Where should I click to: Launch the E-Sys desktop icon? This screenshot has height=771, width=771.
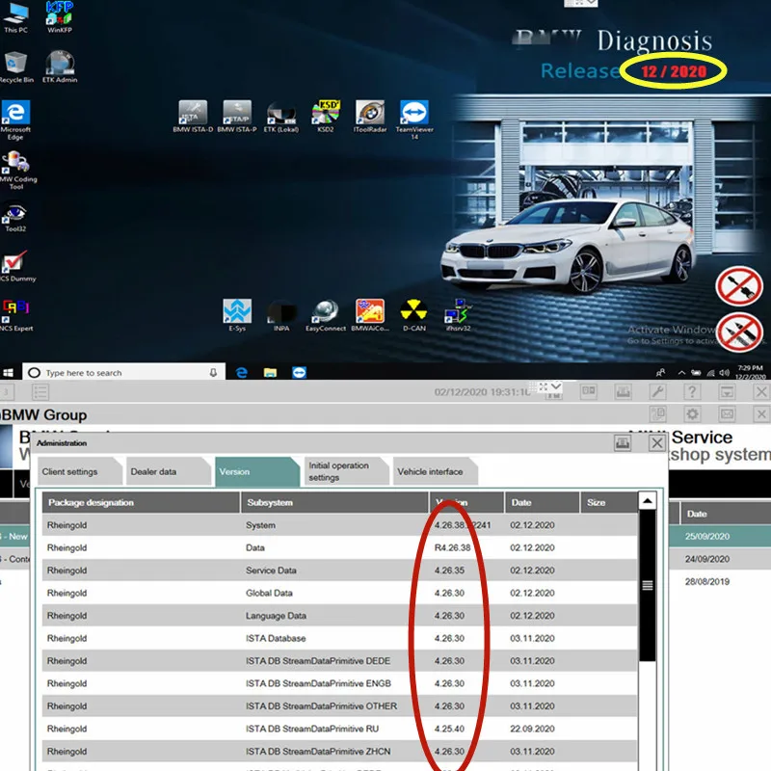237,315
